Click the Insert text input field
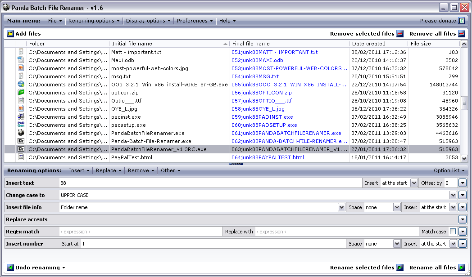 [x=210, y=183]
